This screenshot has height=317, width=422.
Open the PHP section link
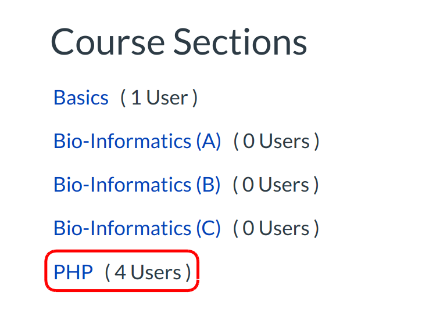pyautogui.click(x=73, y=272)
